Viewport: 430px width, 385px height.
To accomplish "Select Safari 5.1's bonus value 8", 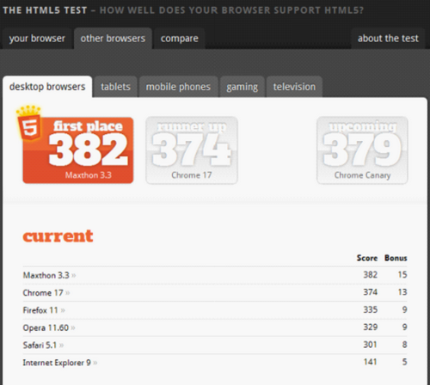I will 404,345.
